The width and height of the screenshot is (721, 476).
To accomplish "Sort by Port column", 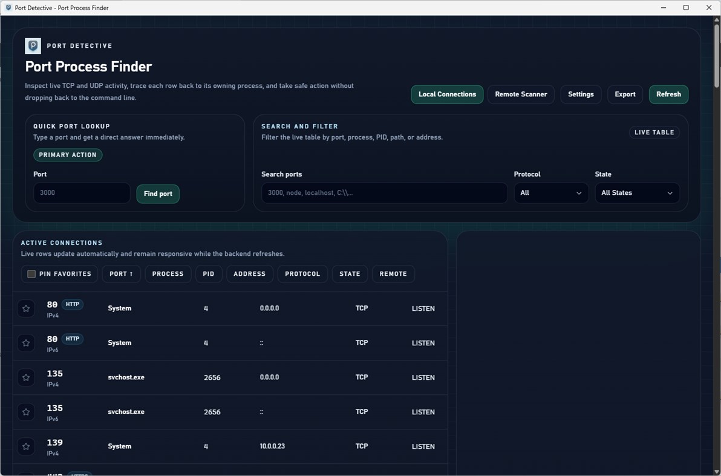I will 122,274.
